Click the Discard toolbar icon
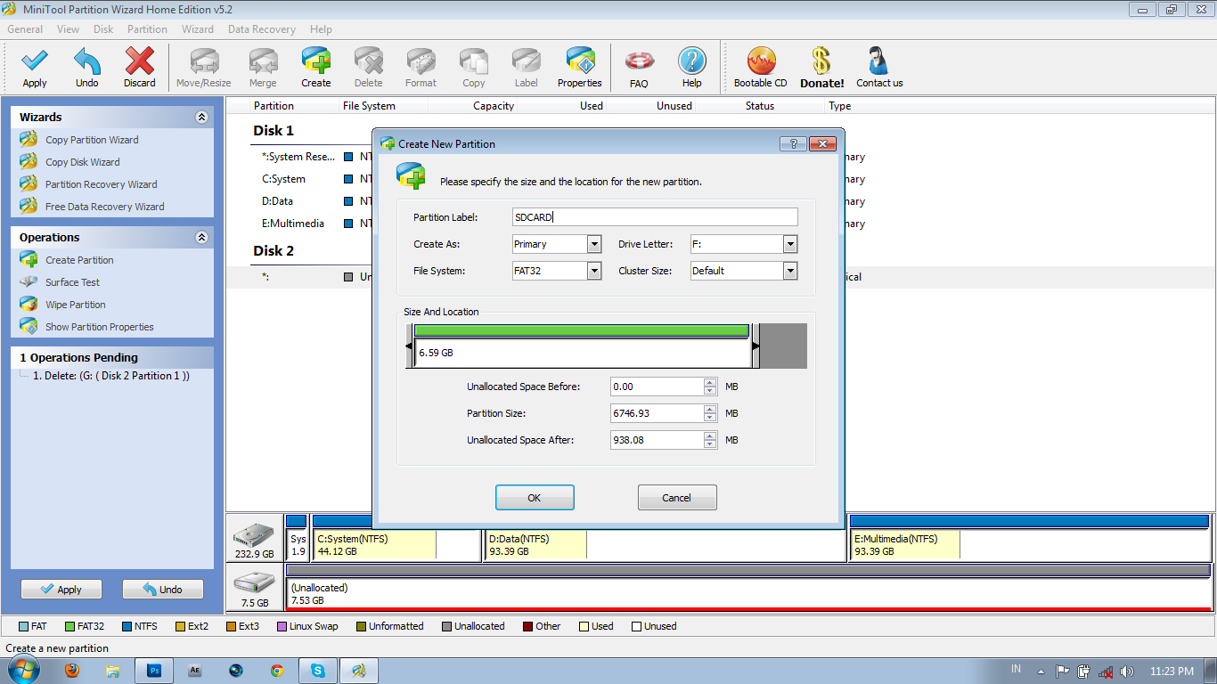The image size is (1217, 684). pyautogui.click(x=140, y=61)
